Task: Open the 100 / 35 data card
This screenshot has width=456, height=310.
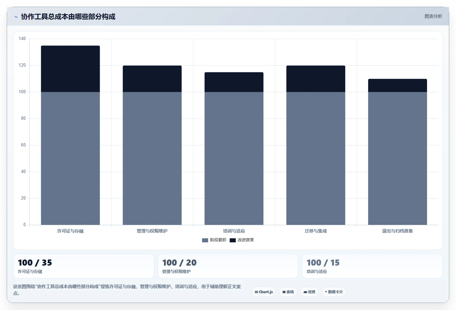Action: 84,266
